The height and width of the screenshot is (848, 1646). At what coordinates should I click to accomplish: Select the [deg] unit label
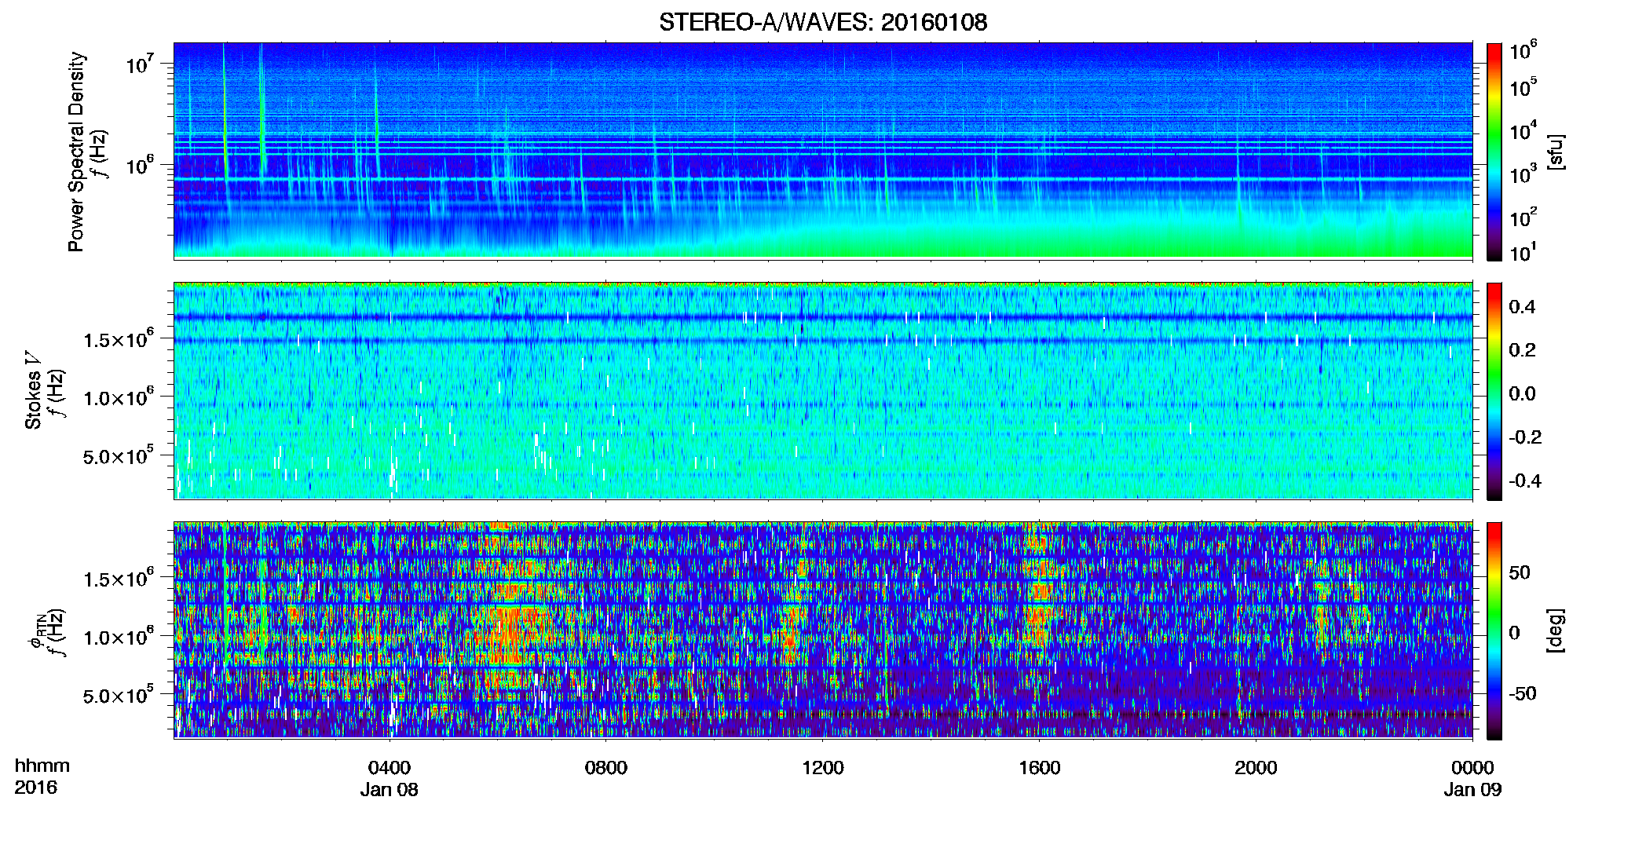(x=1556, y=631)
